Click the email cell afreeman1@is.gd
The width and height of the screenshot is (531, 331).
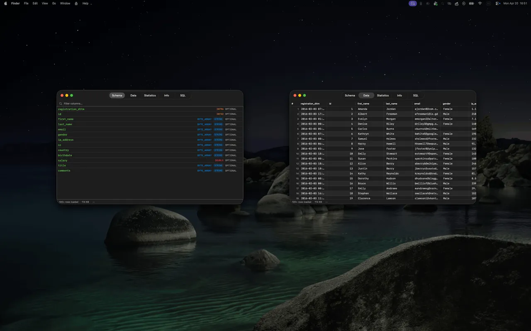tap(426, 114)
